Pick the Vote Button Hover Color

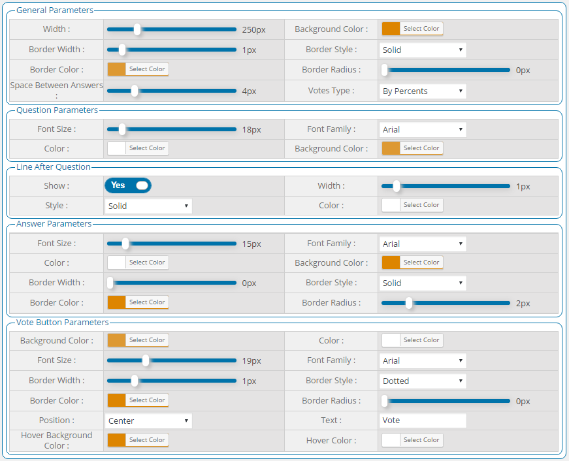(412, 440)
